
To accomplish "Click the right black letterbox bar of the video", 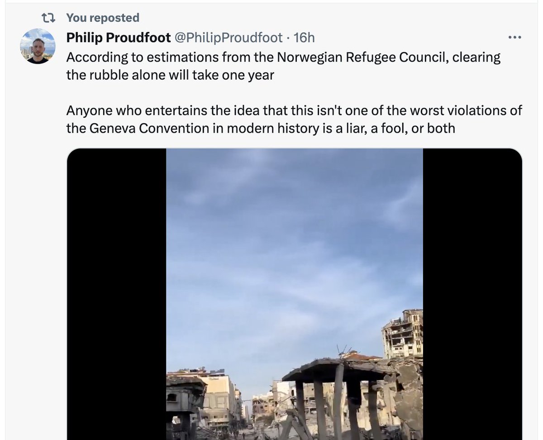I will click(472, 294).
